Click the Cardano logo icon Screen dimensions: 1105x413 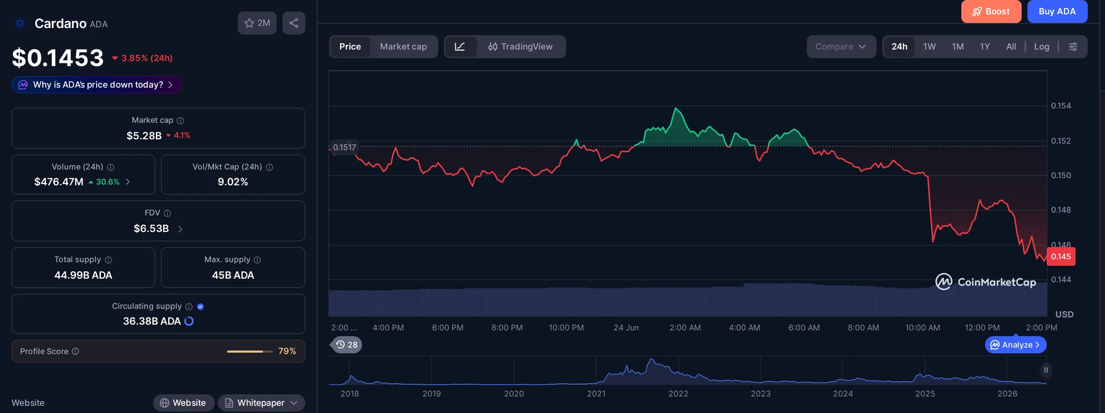point(20,23)
